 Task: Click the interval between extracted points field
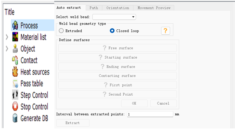point(150,114)
